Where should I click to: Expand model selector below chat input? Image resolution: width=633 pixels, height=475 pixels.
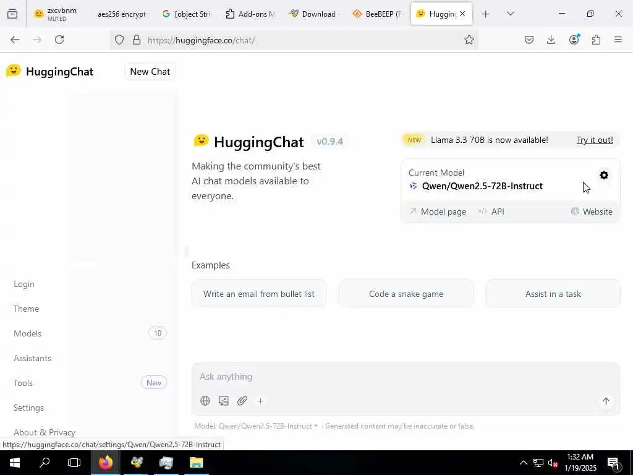(256, 426)
